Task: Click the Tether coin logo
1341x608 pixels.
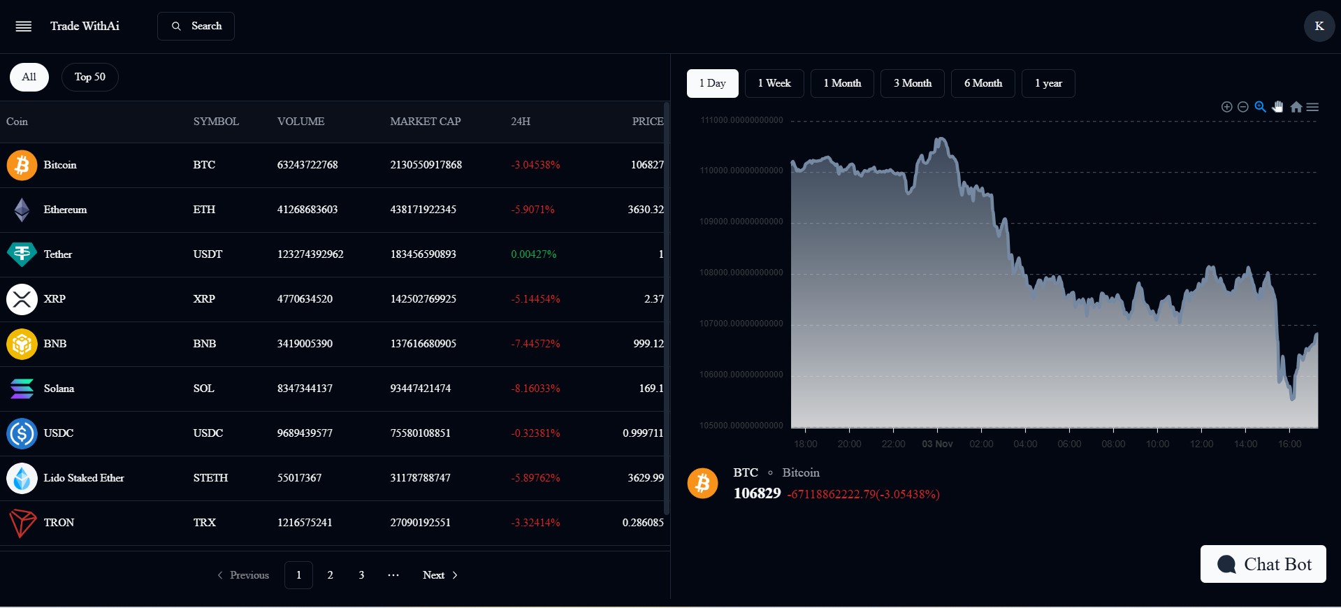Action: click(x=22, y=254)
